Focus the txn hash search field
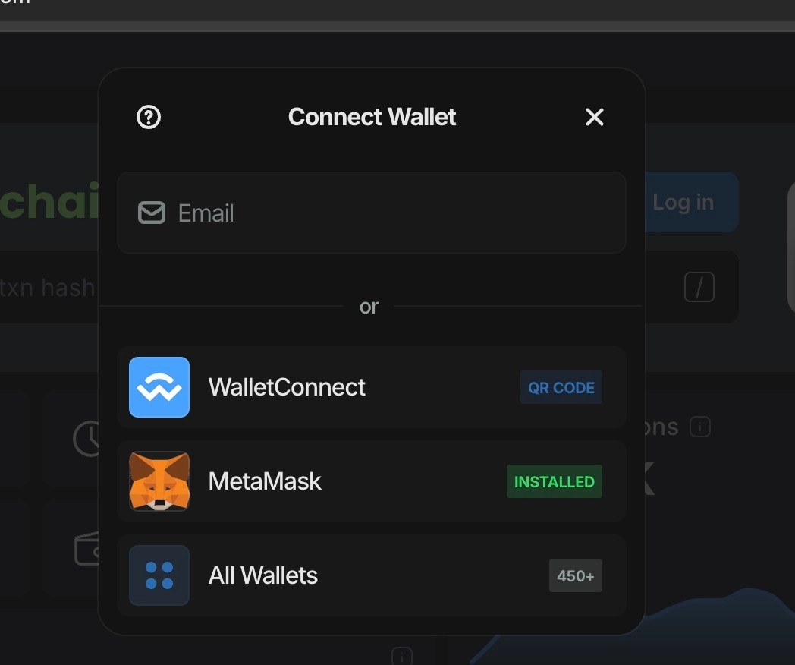795x665 pixels. click(x=49, y=287)
